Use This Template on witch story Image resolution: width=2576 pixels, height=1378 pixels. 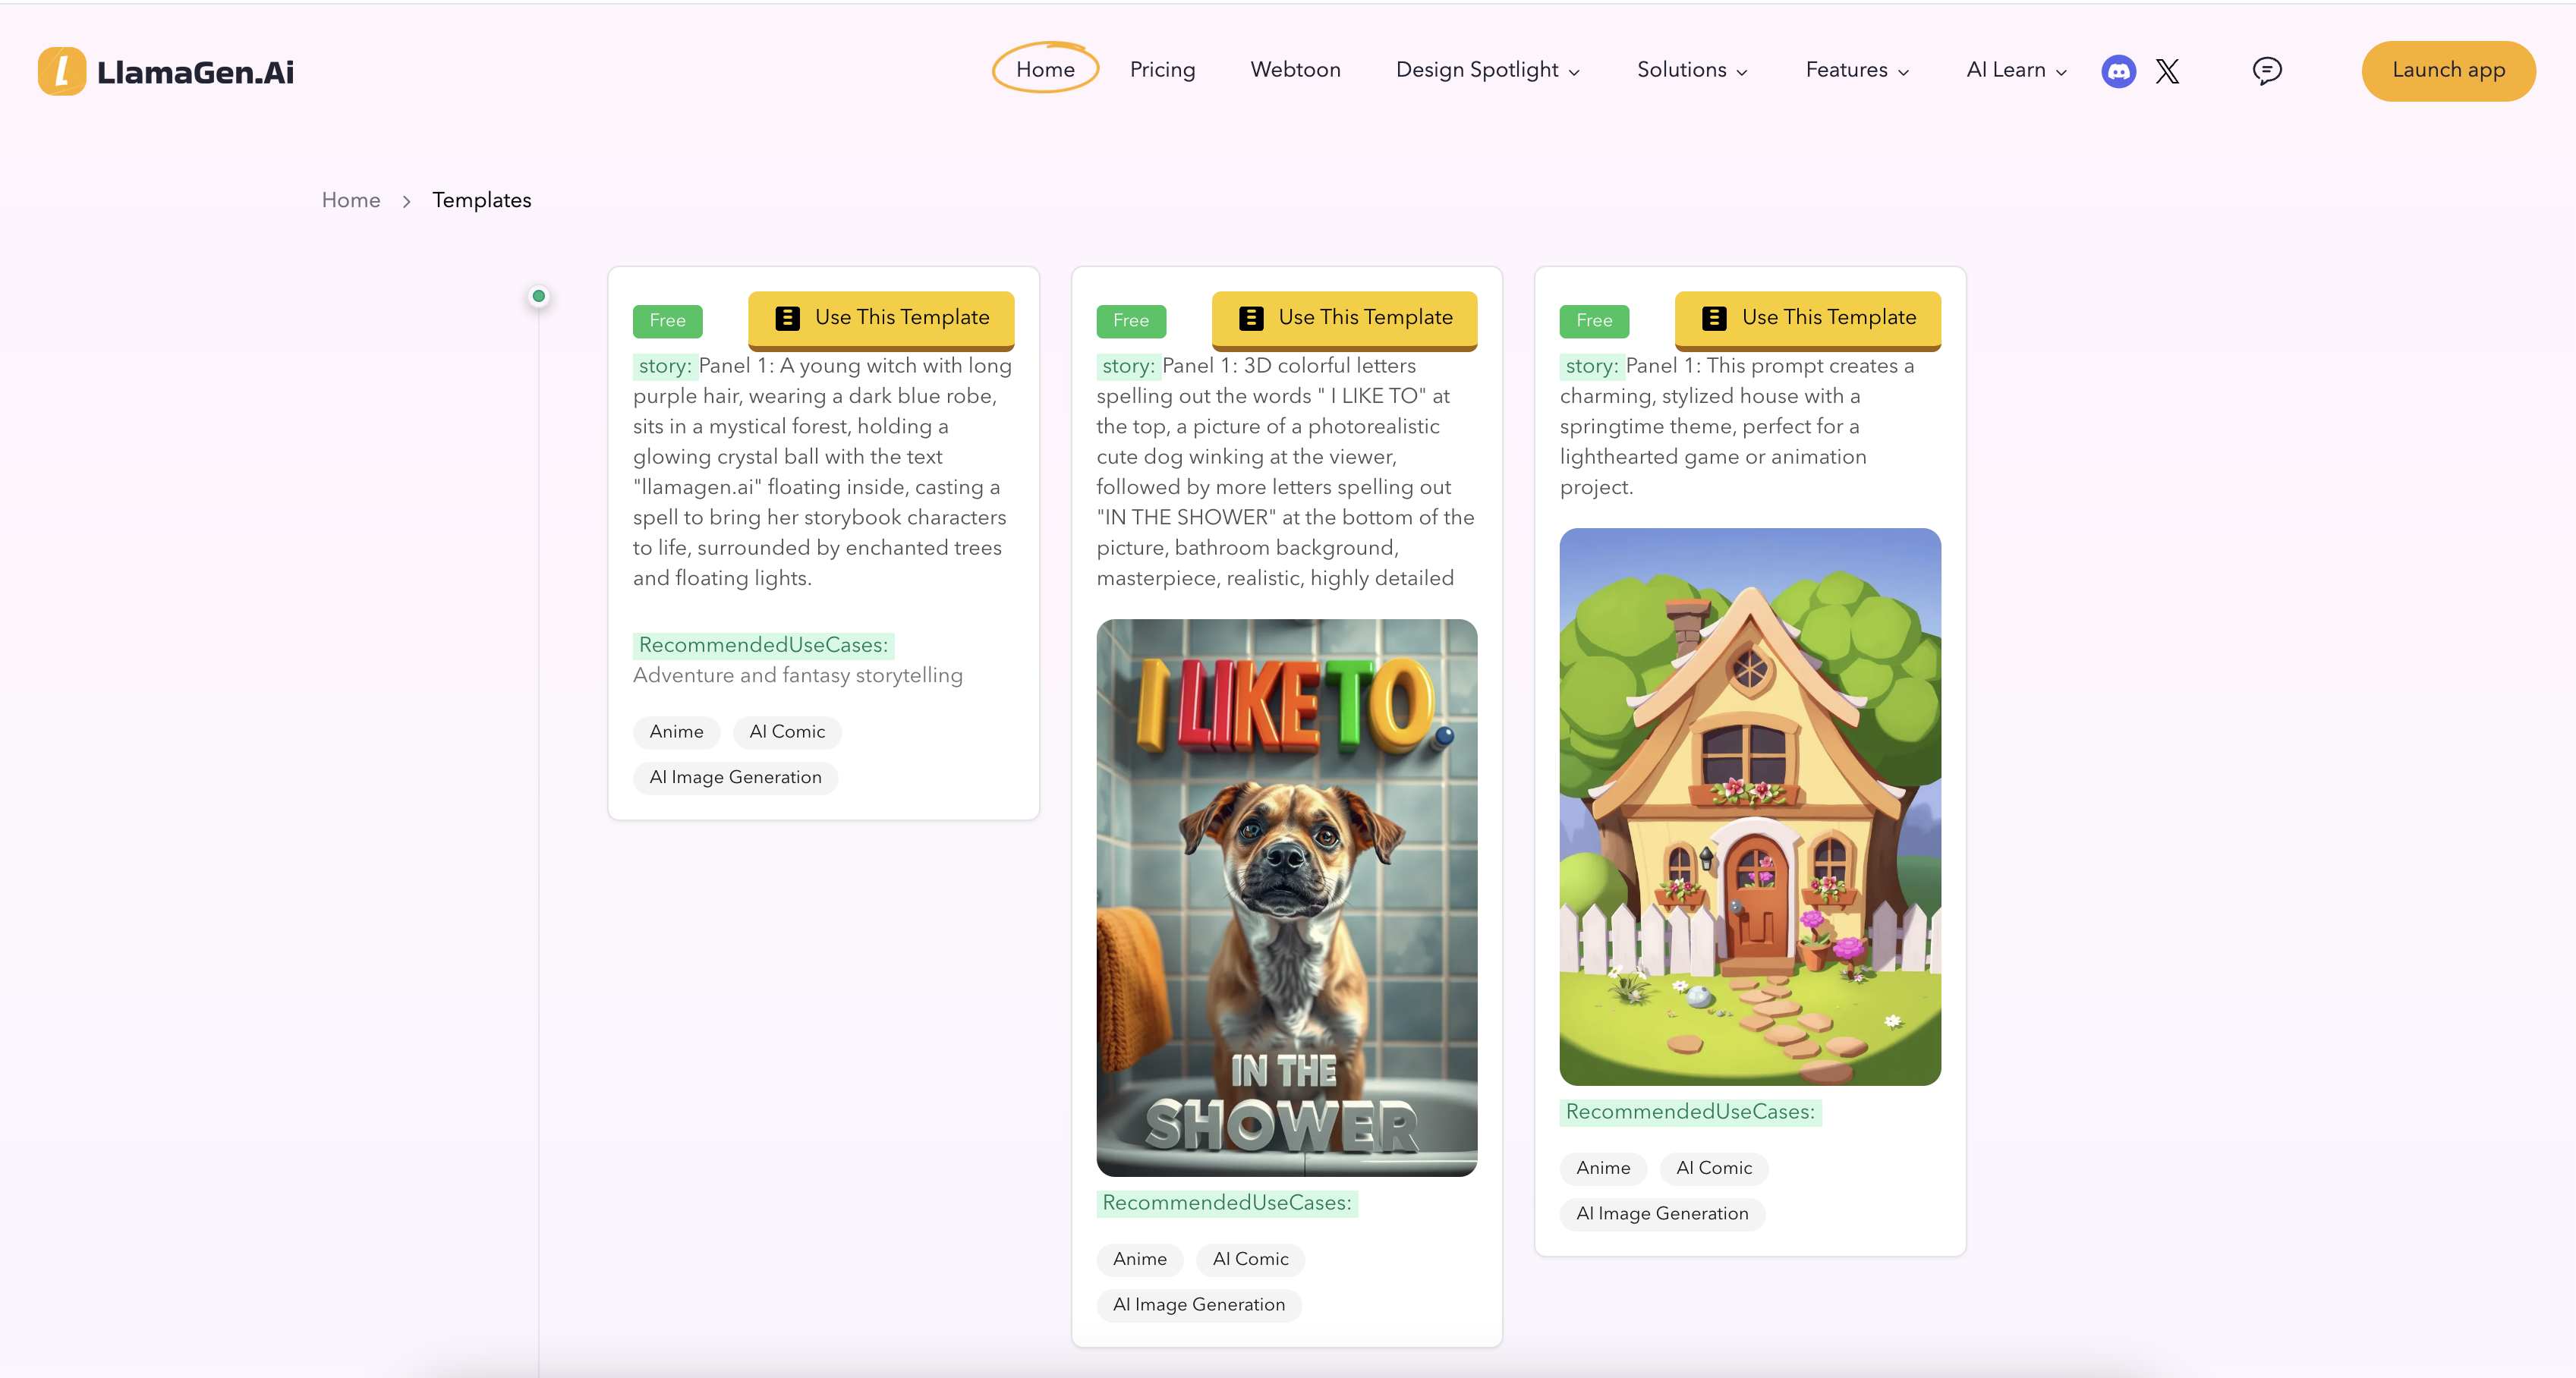881,318
